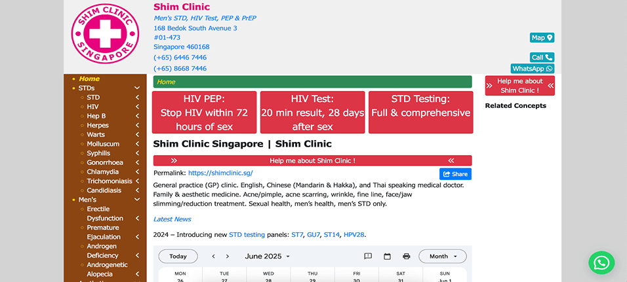This screenshot has height=282, width=627.
Task: Open the Map location button
Action: 542,38
